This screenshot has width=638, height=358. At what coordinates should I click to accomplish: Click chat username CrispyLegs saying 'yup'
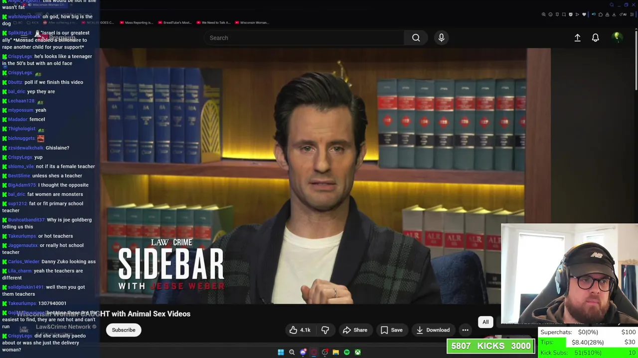[x=20, y=157]
